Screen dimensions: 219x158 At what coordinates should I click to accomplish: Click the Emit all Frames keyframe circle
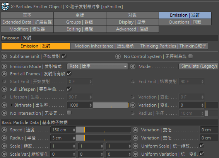pos(4,74)
